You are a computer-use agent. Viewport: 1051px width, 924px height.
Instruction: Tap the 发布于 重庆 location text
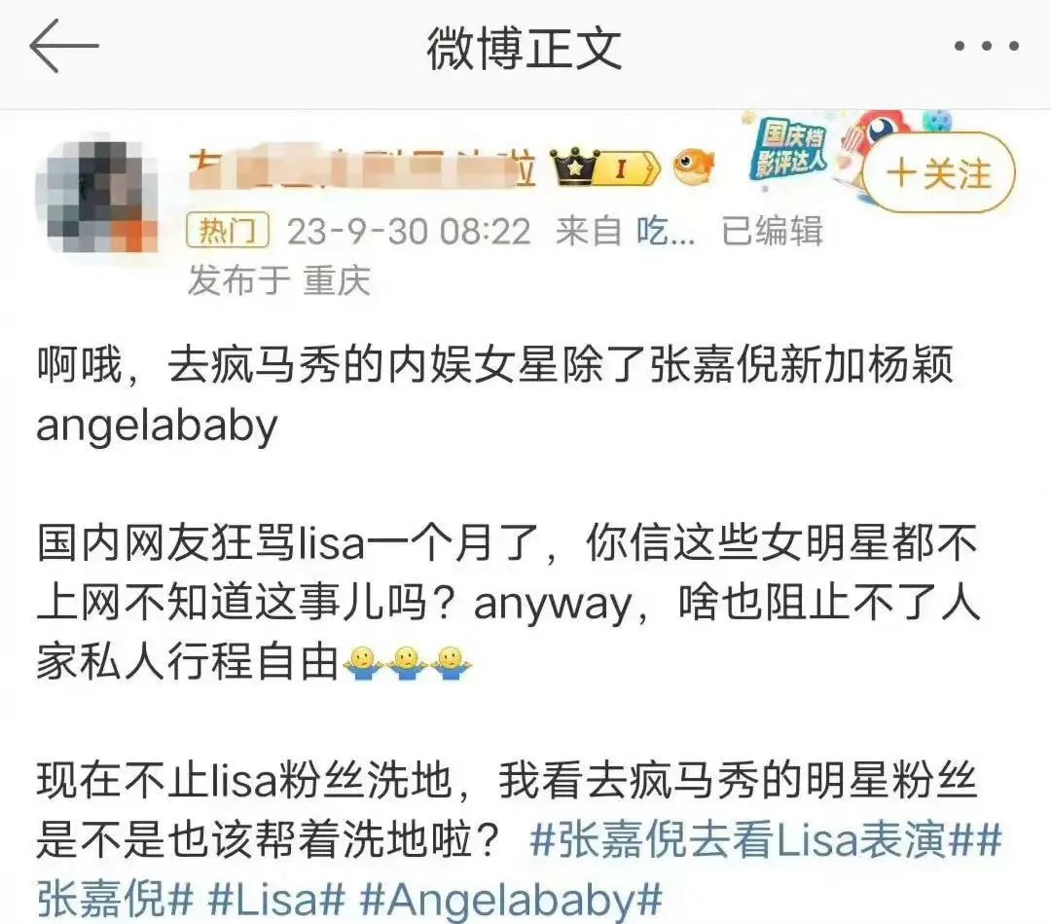point(279,280)
